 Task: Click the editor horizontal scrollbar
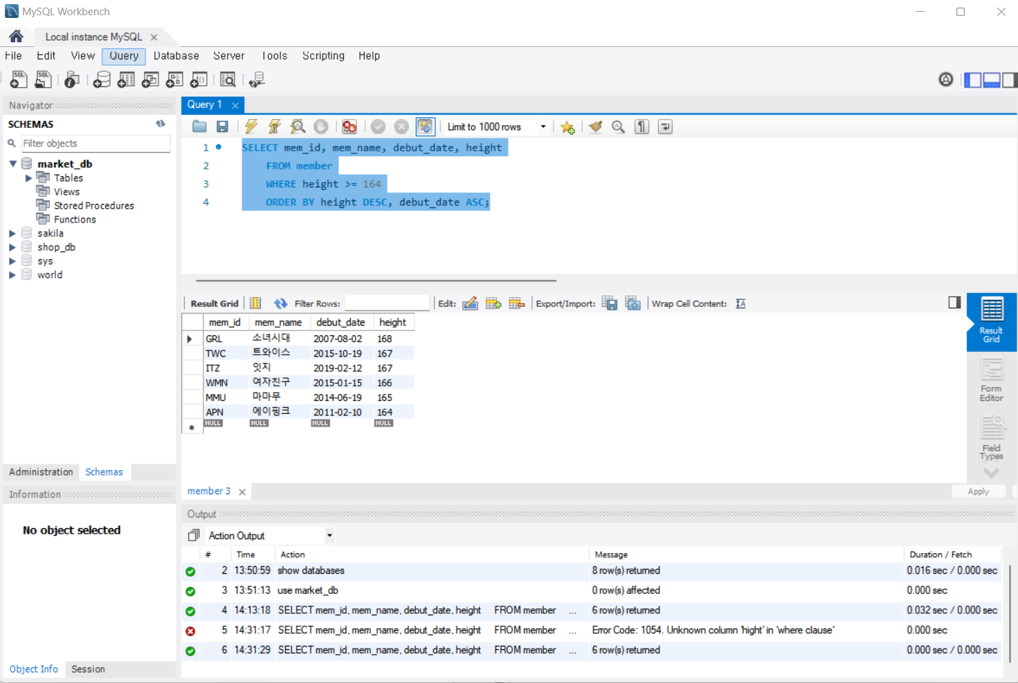[x=376, y=281]
